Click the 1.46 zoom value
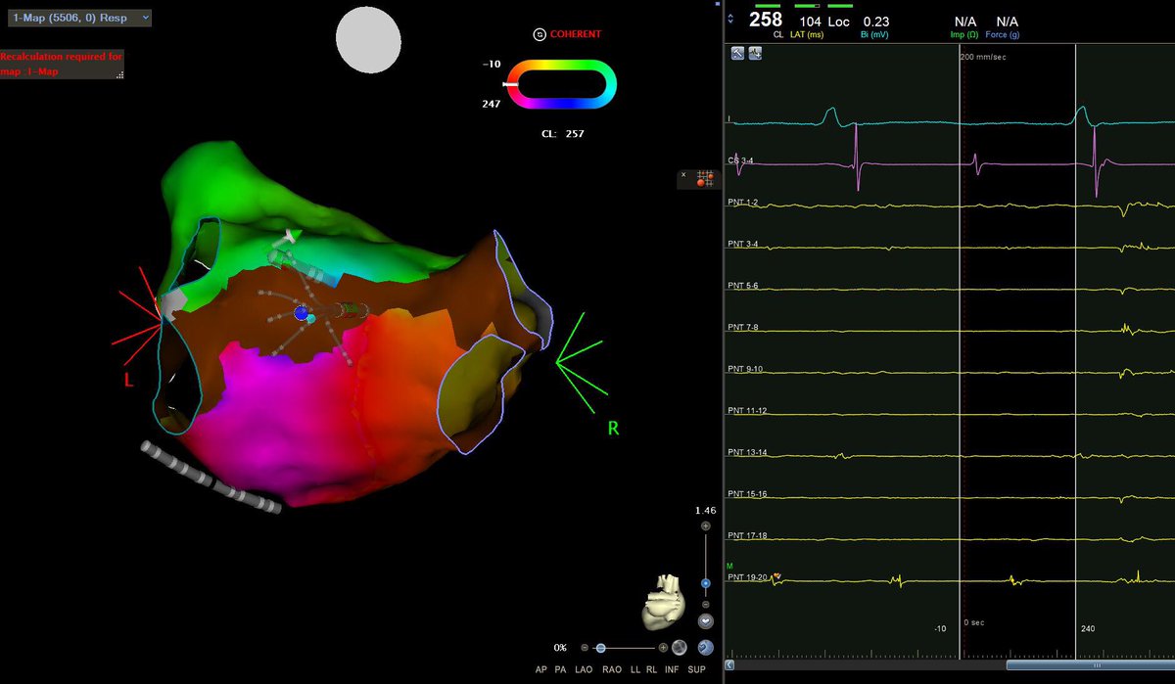The width and height of the screenshot is (1175, 684). (705, 511)
